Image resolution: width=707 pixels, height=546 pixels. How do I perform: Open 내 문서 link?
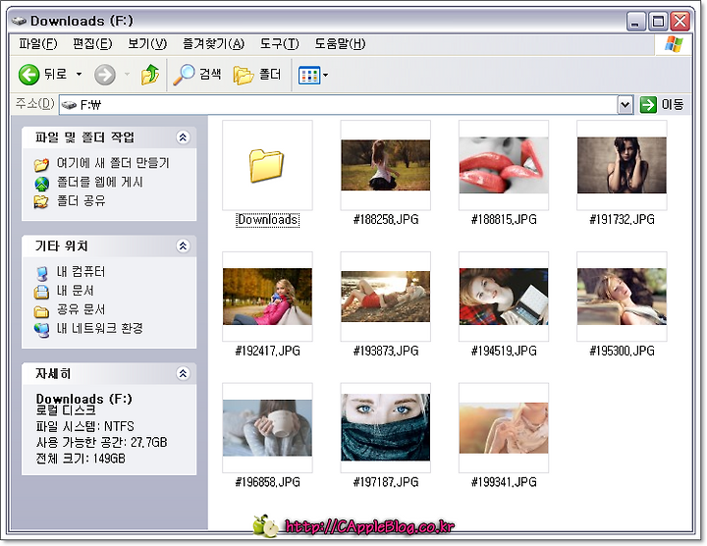click(75, 291)
